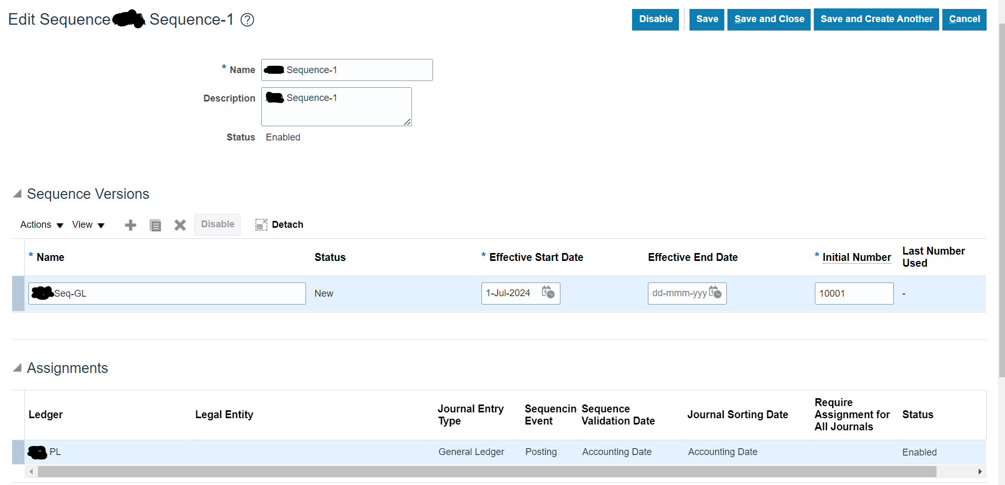This screenshot has height=485, width=1005.
Task: Save the sequence
Action: (706, 19)
